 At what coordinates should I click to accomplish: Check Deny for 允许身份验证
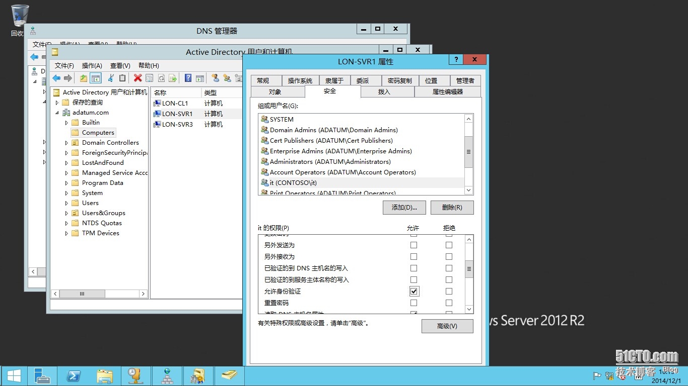(449, 292)
